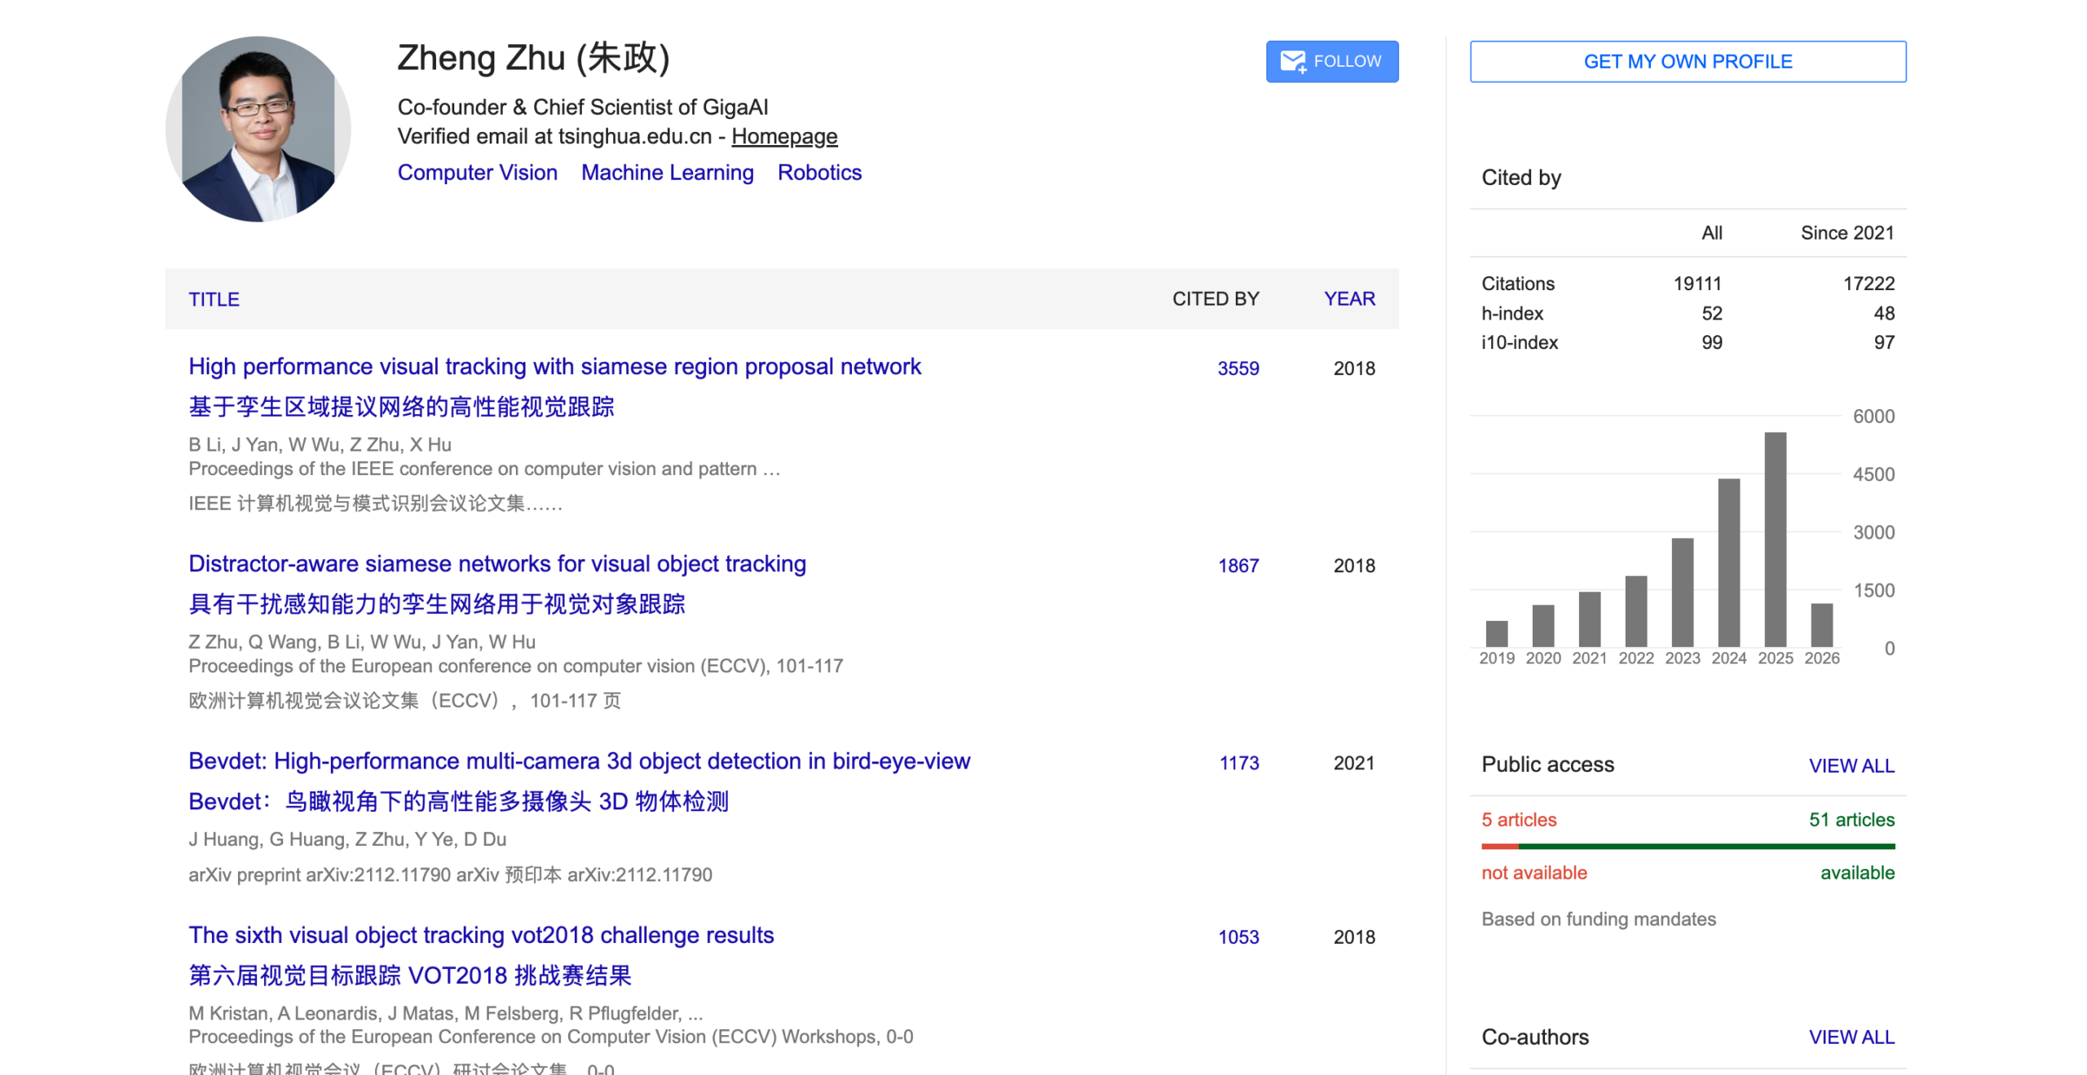Open the Distractor-aware siamese networks article
The width and height of the screenshot is (2087, 1075).
tap(497, 563)
